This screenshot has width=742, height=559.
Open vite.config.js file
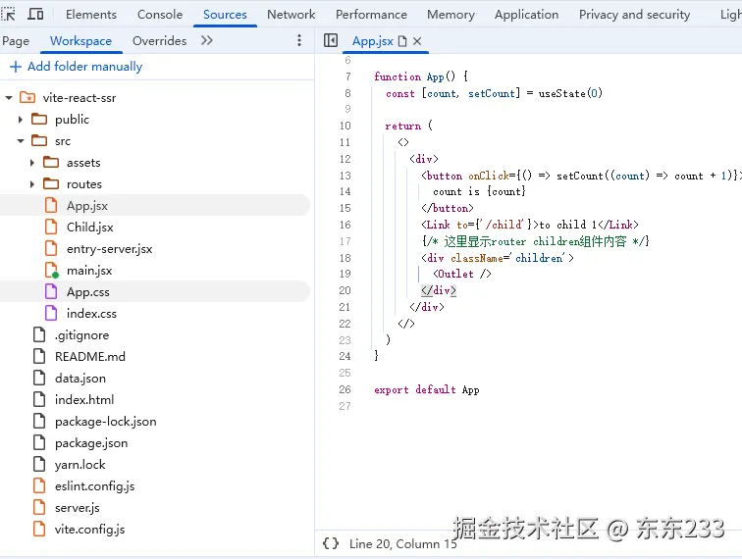click(x=89, y=530)
